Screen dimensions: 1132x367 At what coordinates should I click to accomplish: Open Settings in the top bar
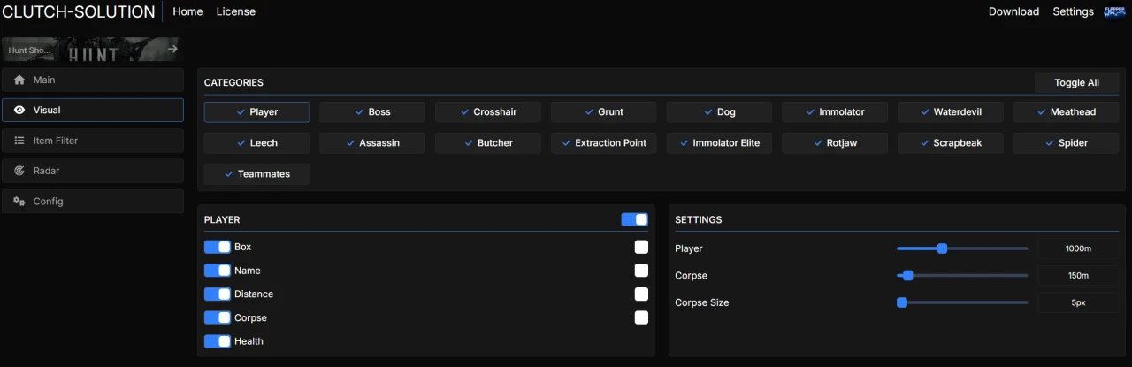click(x=1073, y=11)
